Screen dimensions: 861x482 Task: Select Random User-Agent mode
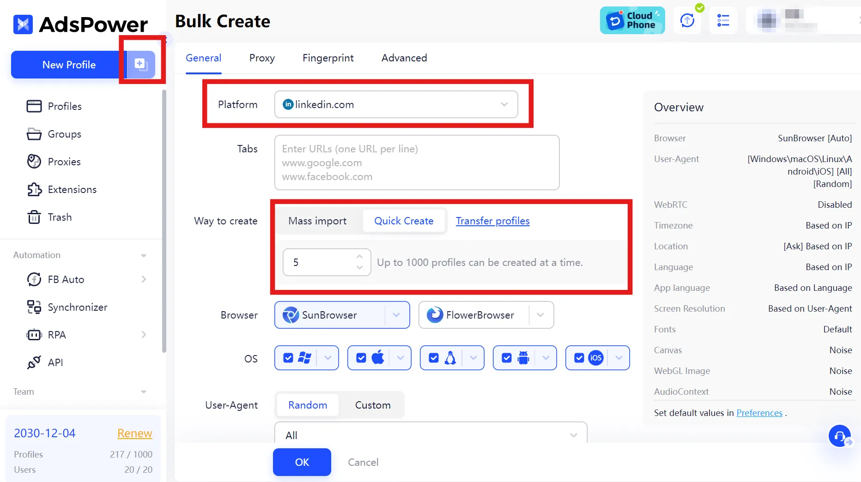(x=308, y=405)
